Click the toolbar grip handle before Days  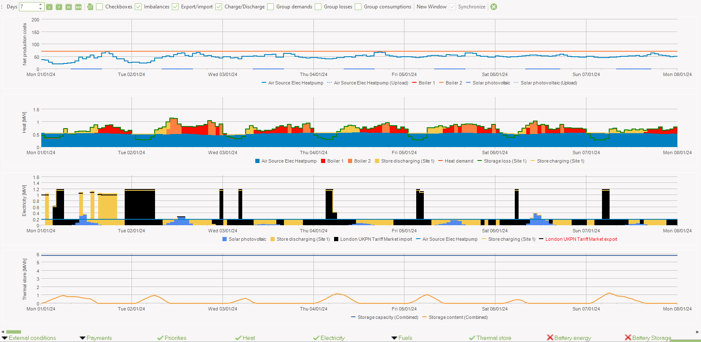pyautogui.click(x=2, y=7)
